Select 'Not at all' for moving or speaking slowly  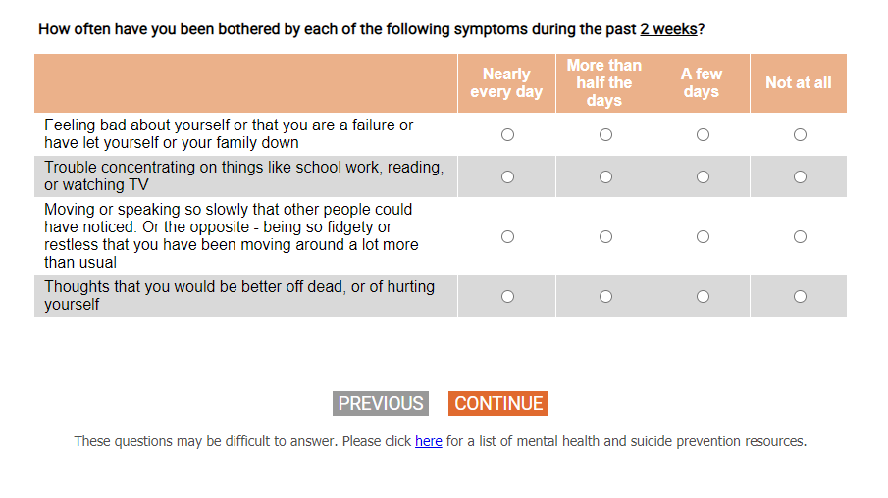point(800,237)
